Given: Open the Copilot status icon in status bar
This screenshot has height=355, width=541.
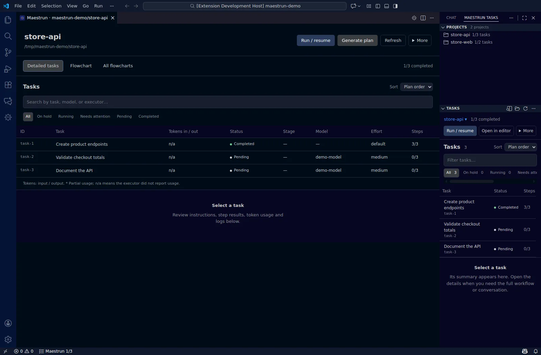Looking at the screenshot, I should (525, 351).
